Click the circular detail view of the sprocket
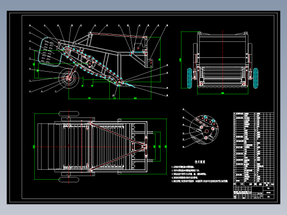Viewport: 287px width, 215px height. tap(204, 130)
